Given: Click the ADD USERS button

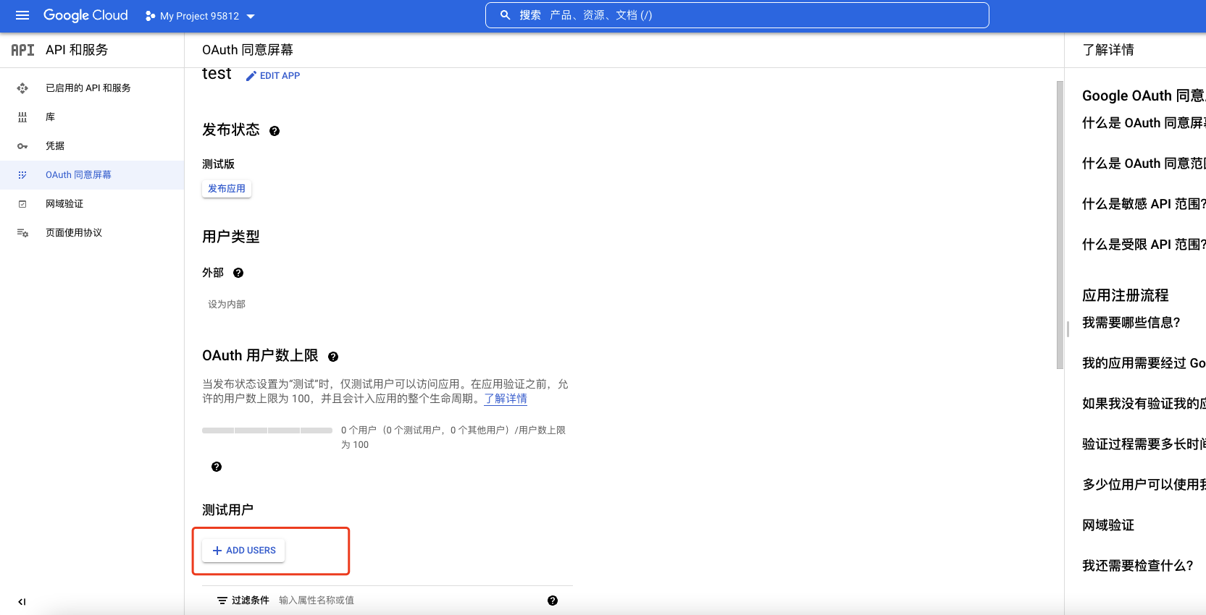Looking at the screenshot, I should (244, 551).
